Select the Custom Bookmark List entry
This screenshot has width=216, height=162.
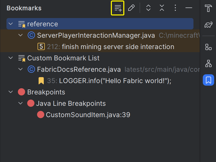point(63,58)
